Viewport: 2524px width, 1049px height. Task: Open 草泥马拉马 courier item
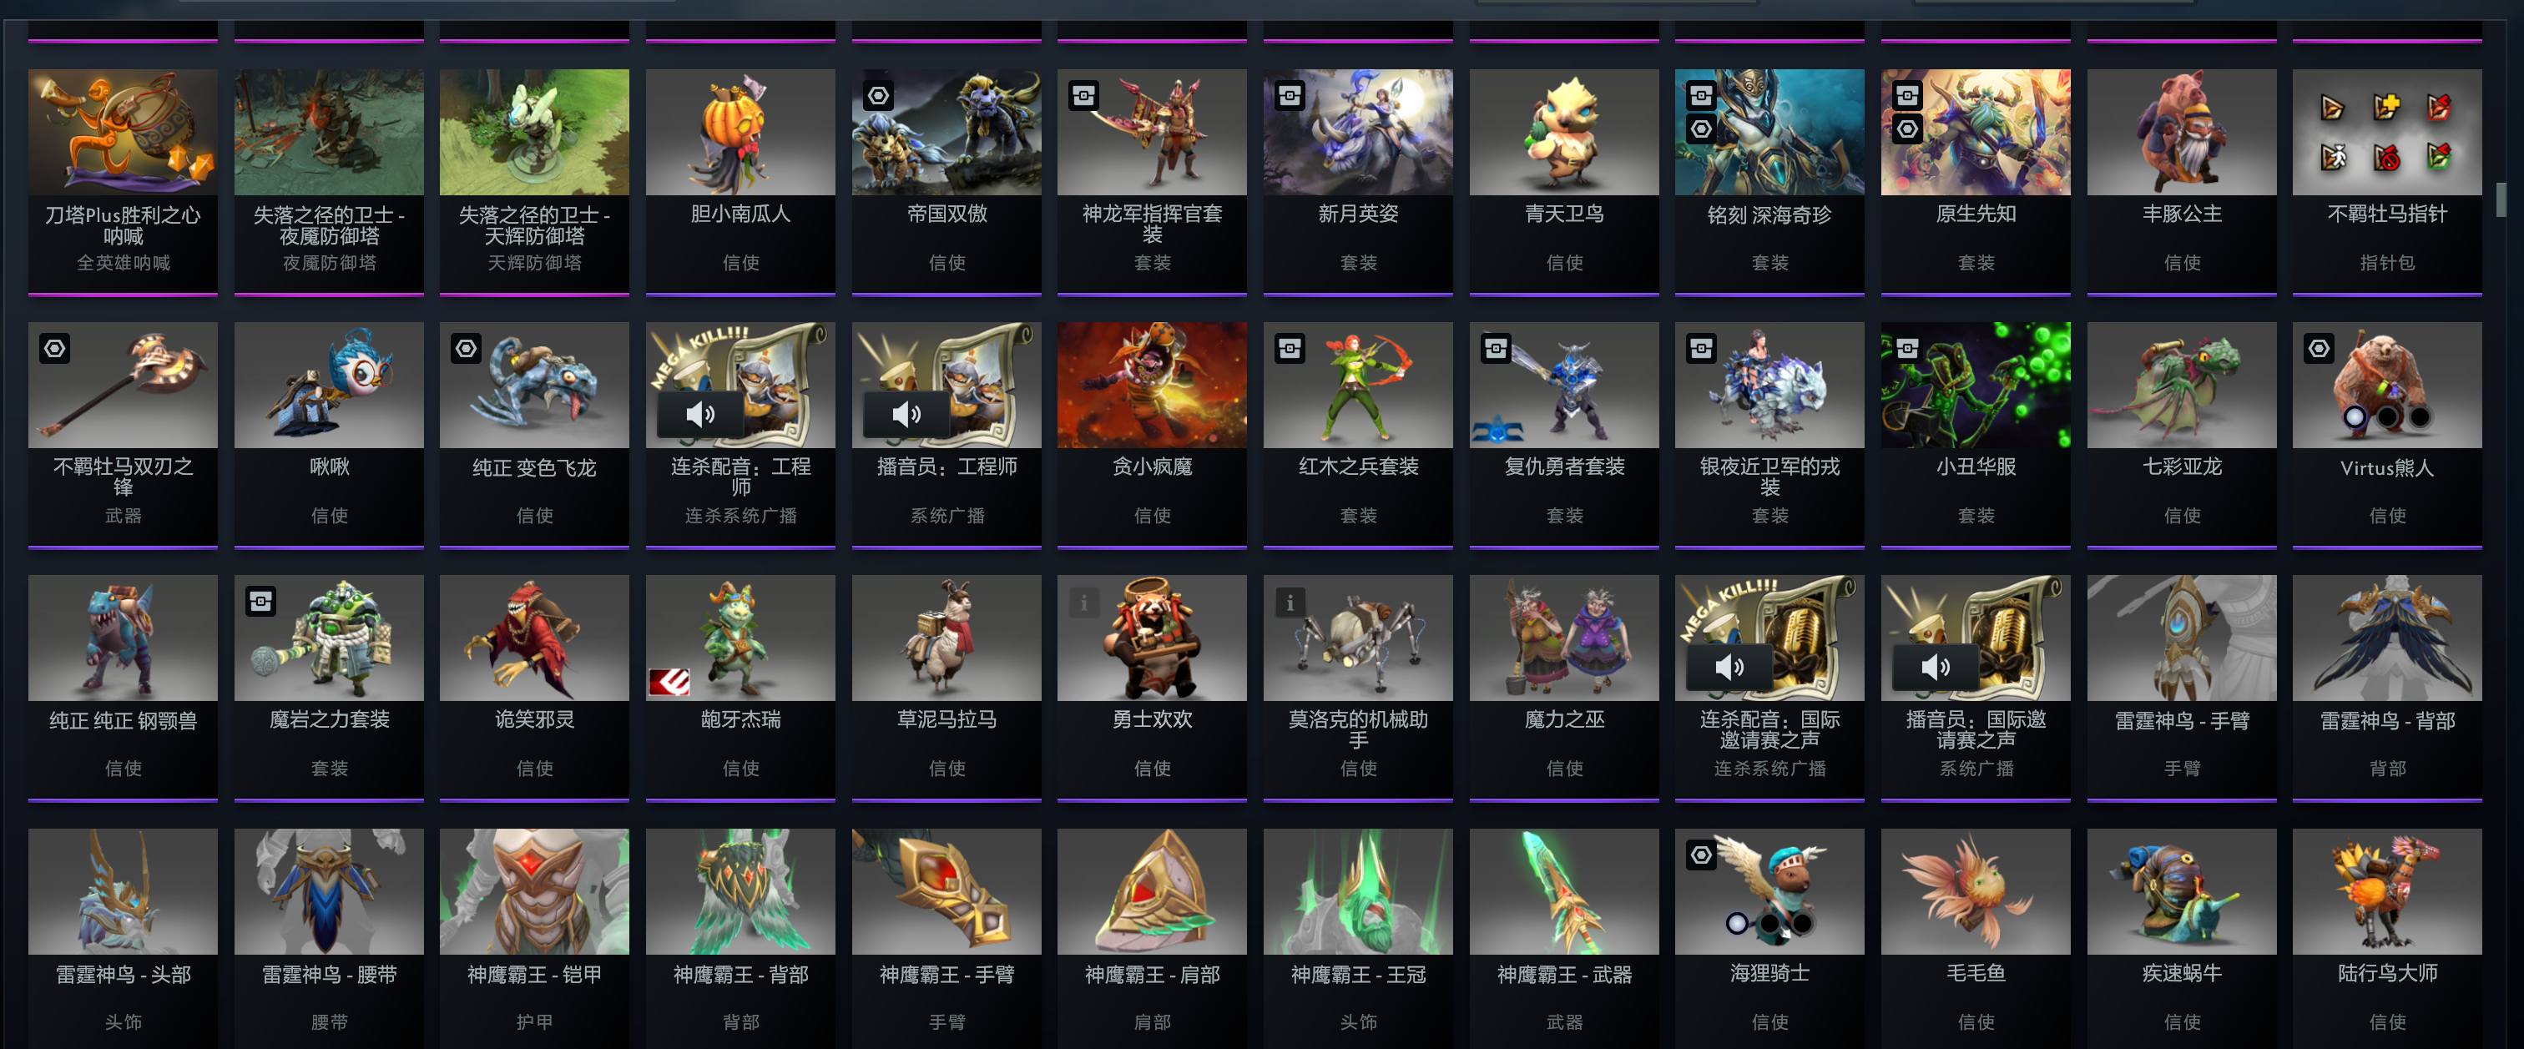(x=946, y=687)
